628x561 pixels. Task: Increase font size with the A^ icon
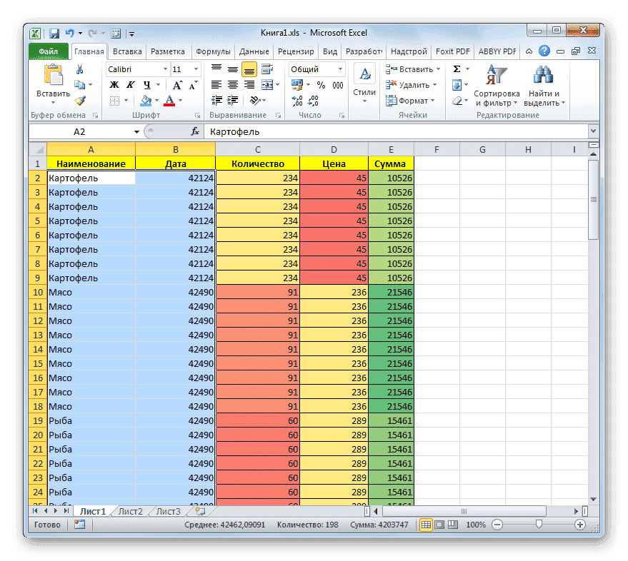click(177, 83)
